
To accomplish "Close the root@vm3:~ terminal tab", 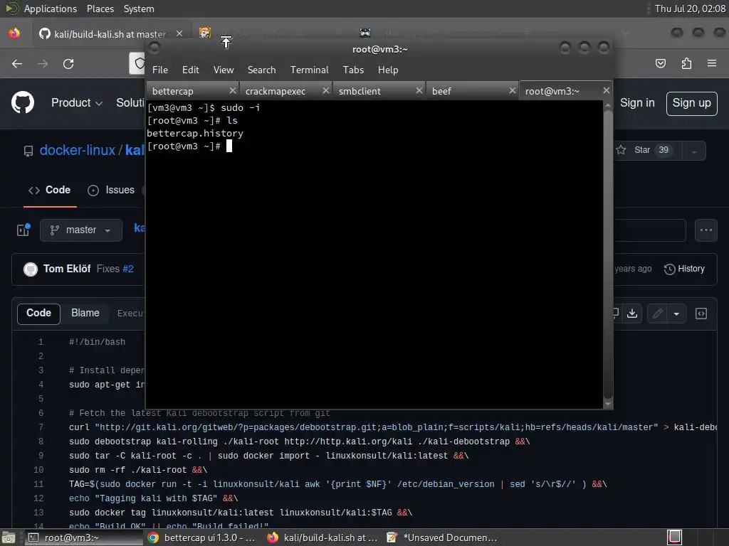I will click(x=607, y=90).
